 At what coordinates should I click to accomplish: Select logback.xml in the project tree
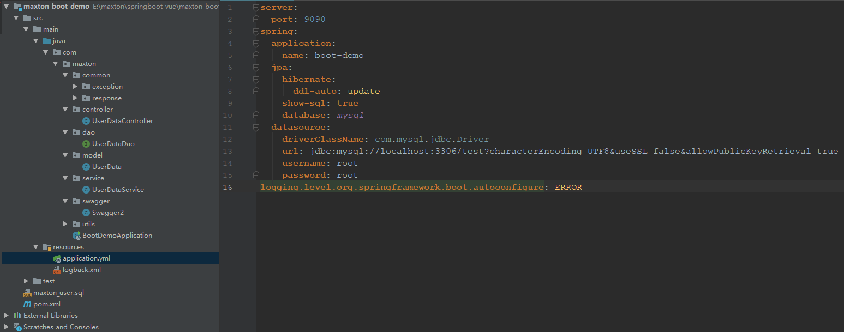(x=82, y=270)
